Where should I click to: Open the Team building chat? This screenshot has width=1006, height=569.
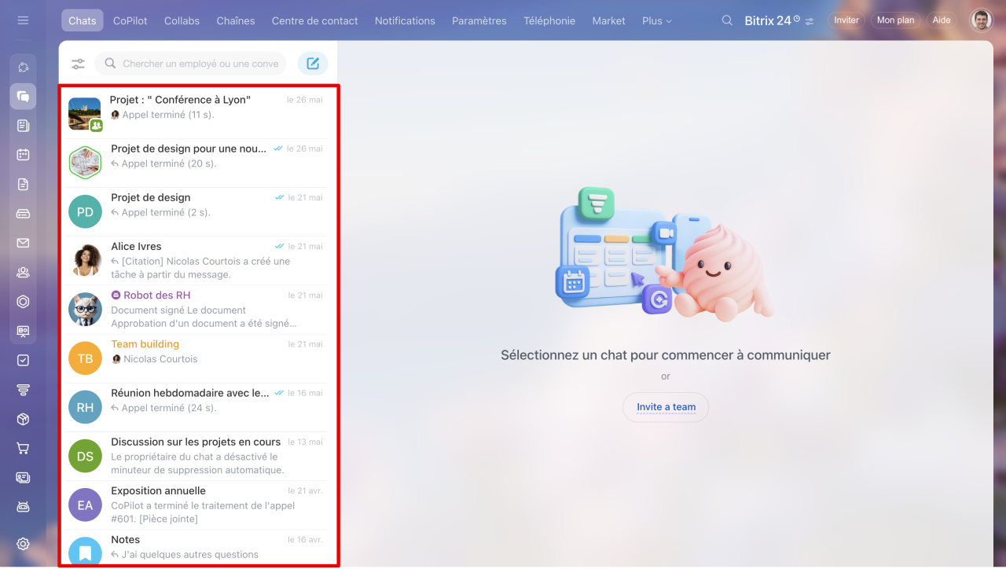pos(195,358)
